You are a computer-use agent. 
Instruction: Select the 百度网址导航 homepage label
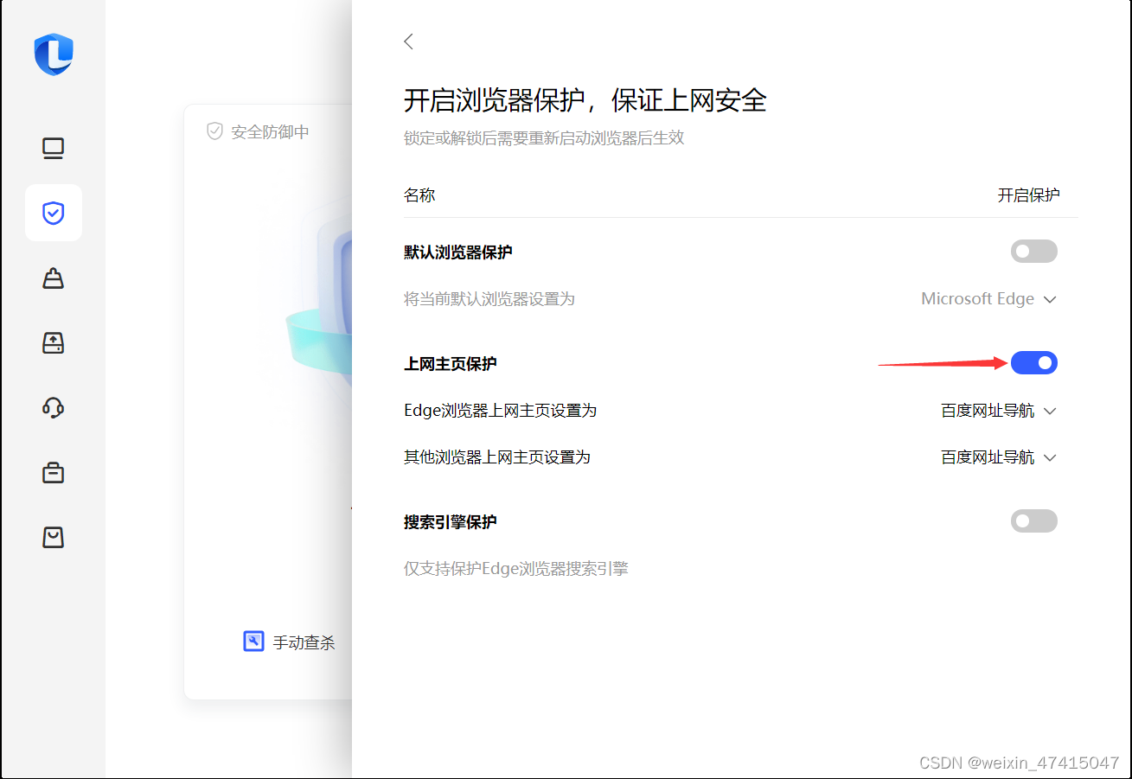(x=987, y=410)
